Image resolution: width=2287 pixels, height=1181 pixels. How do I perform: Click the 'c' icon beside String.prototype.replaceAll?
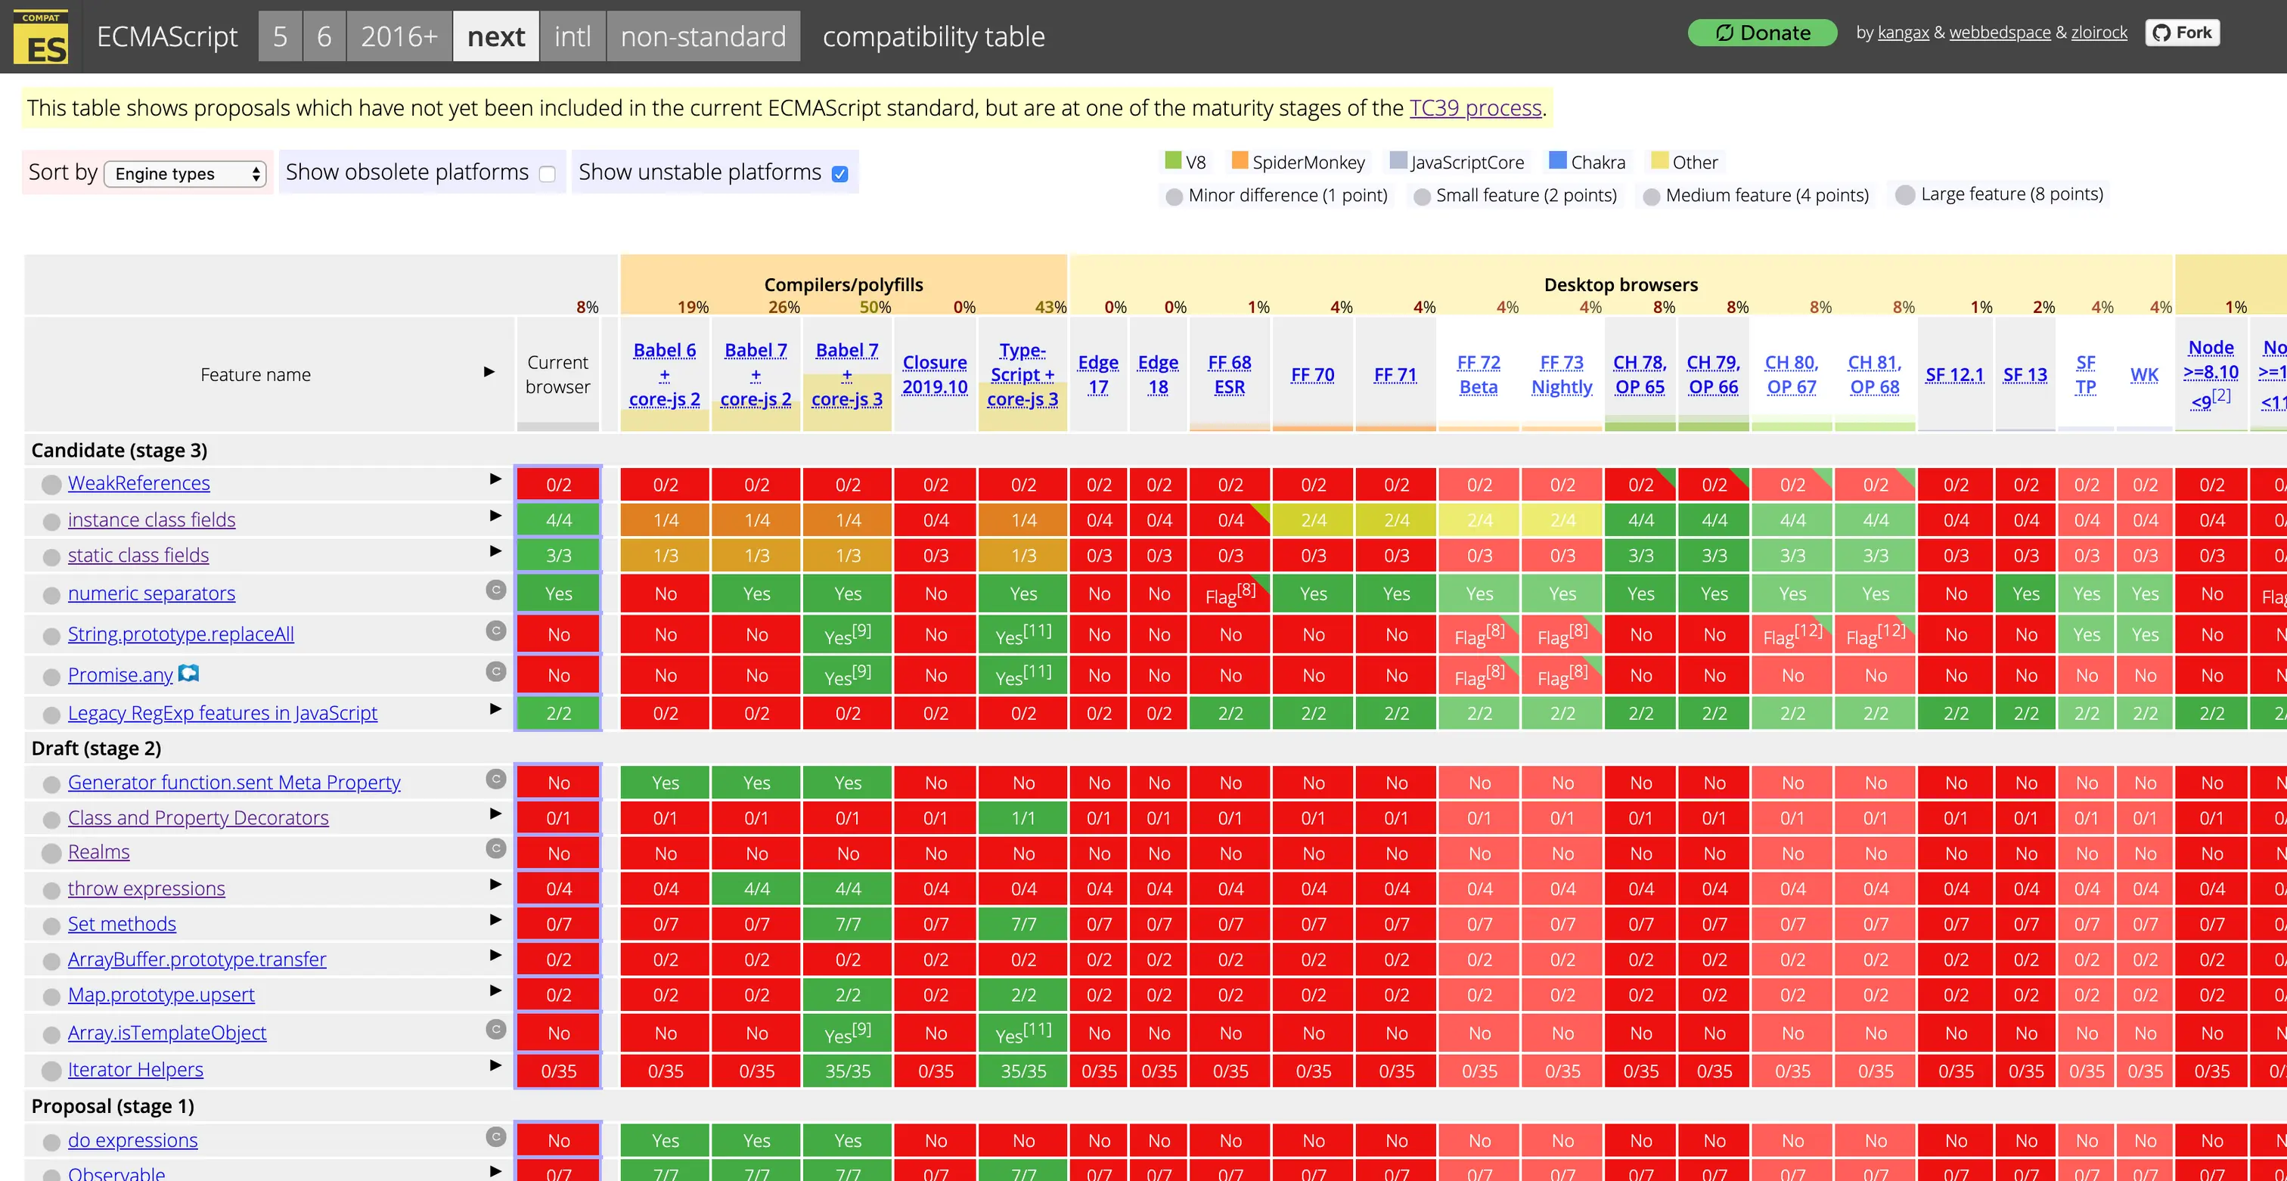[496, 630]
